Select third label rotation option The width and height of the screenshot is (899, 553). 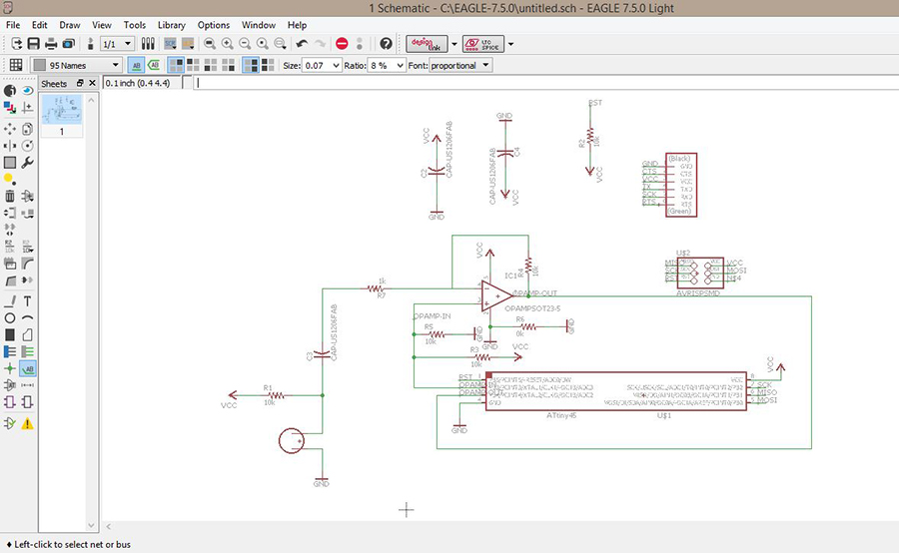pyautogui.click(x=211, y=65)
